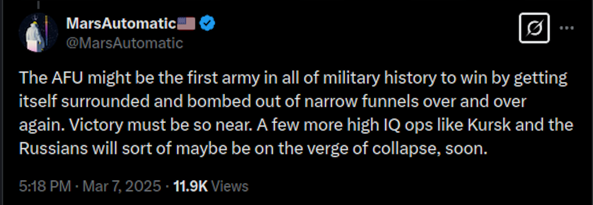Click the word Russians in the tweet

click(x=53, y=149)
